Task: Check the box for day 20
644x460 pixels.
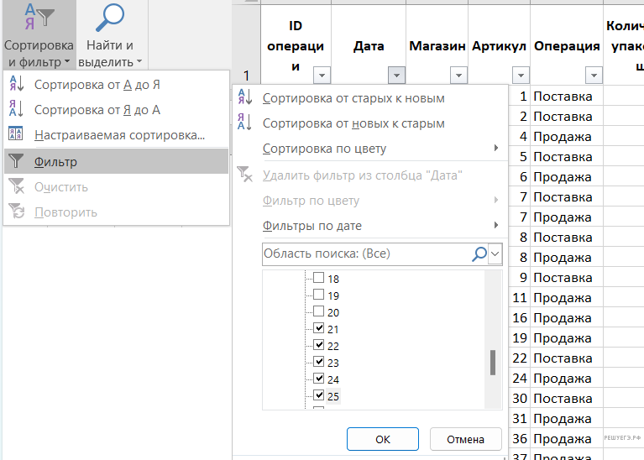Action: [x=318, y=311]
